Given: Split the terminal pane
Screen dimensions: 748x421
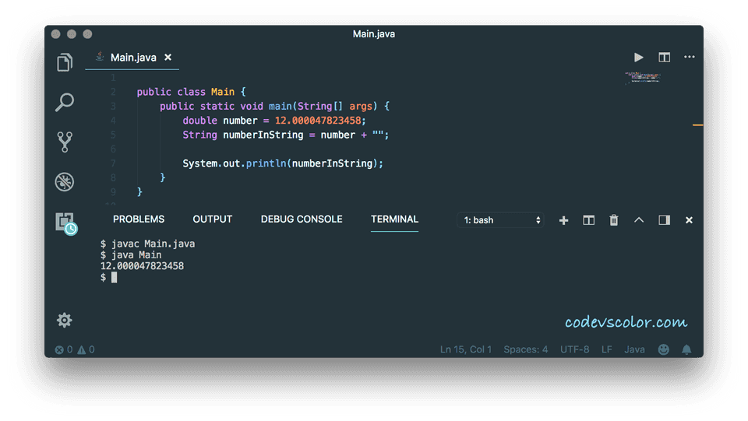Looking at the screenshot, I should coord(589,220).
